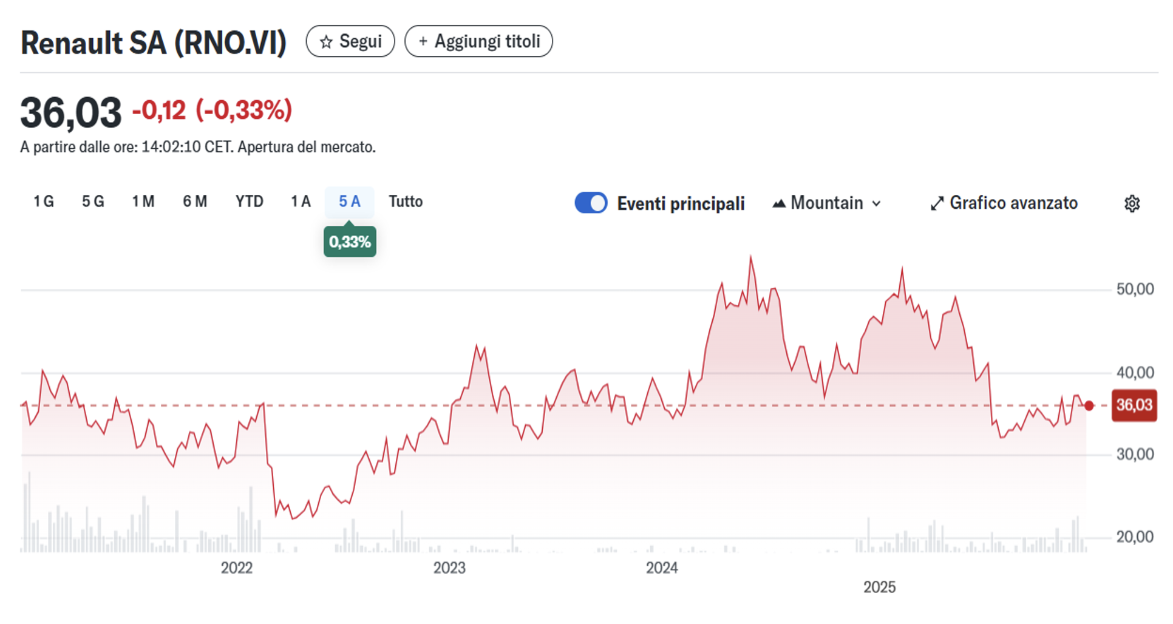Expand the Mountain dropdown chevron
The width and height of the screenshot is (1173, 624).
coord(876,203)
